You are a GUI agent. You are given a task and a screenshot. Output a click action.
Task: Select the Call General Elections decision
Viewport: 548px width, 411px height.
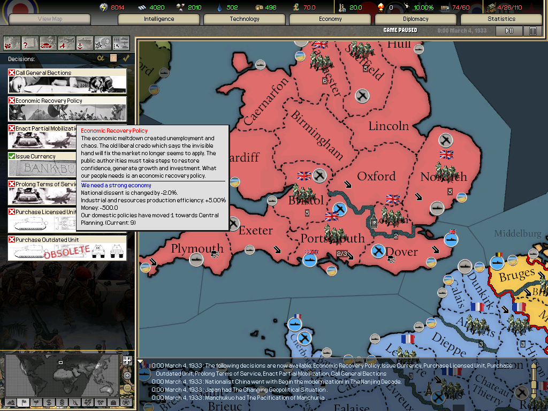pos(67,81)
